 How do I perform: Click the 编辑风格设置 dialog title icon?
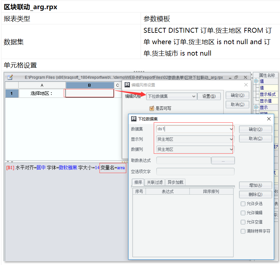pyautogui.click(x=127, y=85)
